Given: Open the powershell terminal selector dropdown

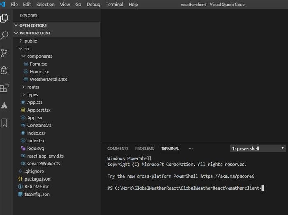Looking at the screenshot, I should 258,149.
